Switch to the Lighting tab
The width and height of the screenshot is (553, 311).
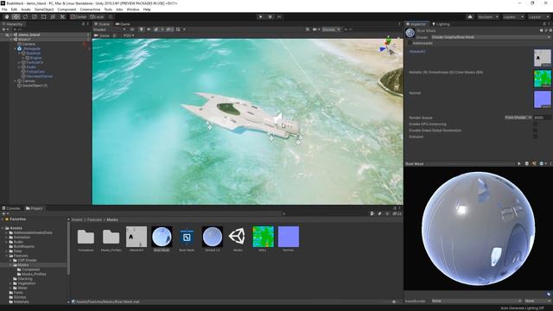tap(441, 24)
